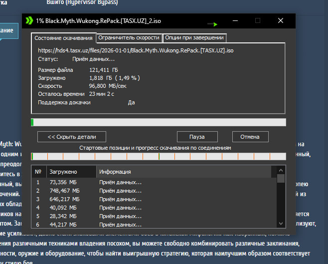Click the green arrow animation in title bar
This screenshot has height=264, width=328.
[x=213, y=23]
